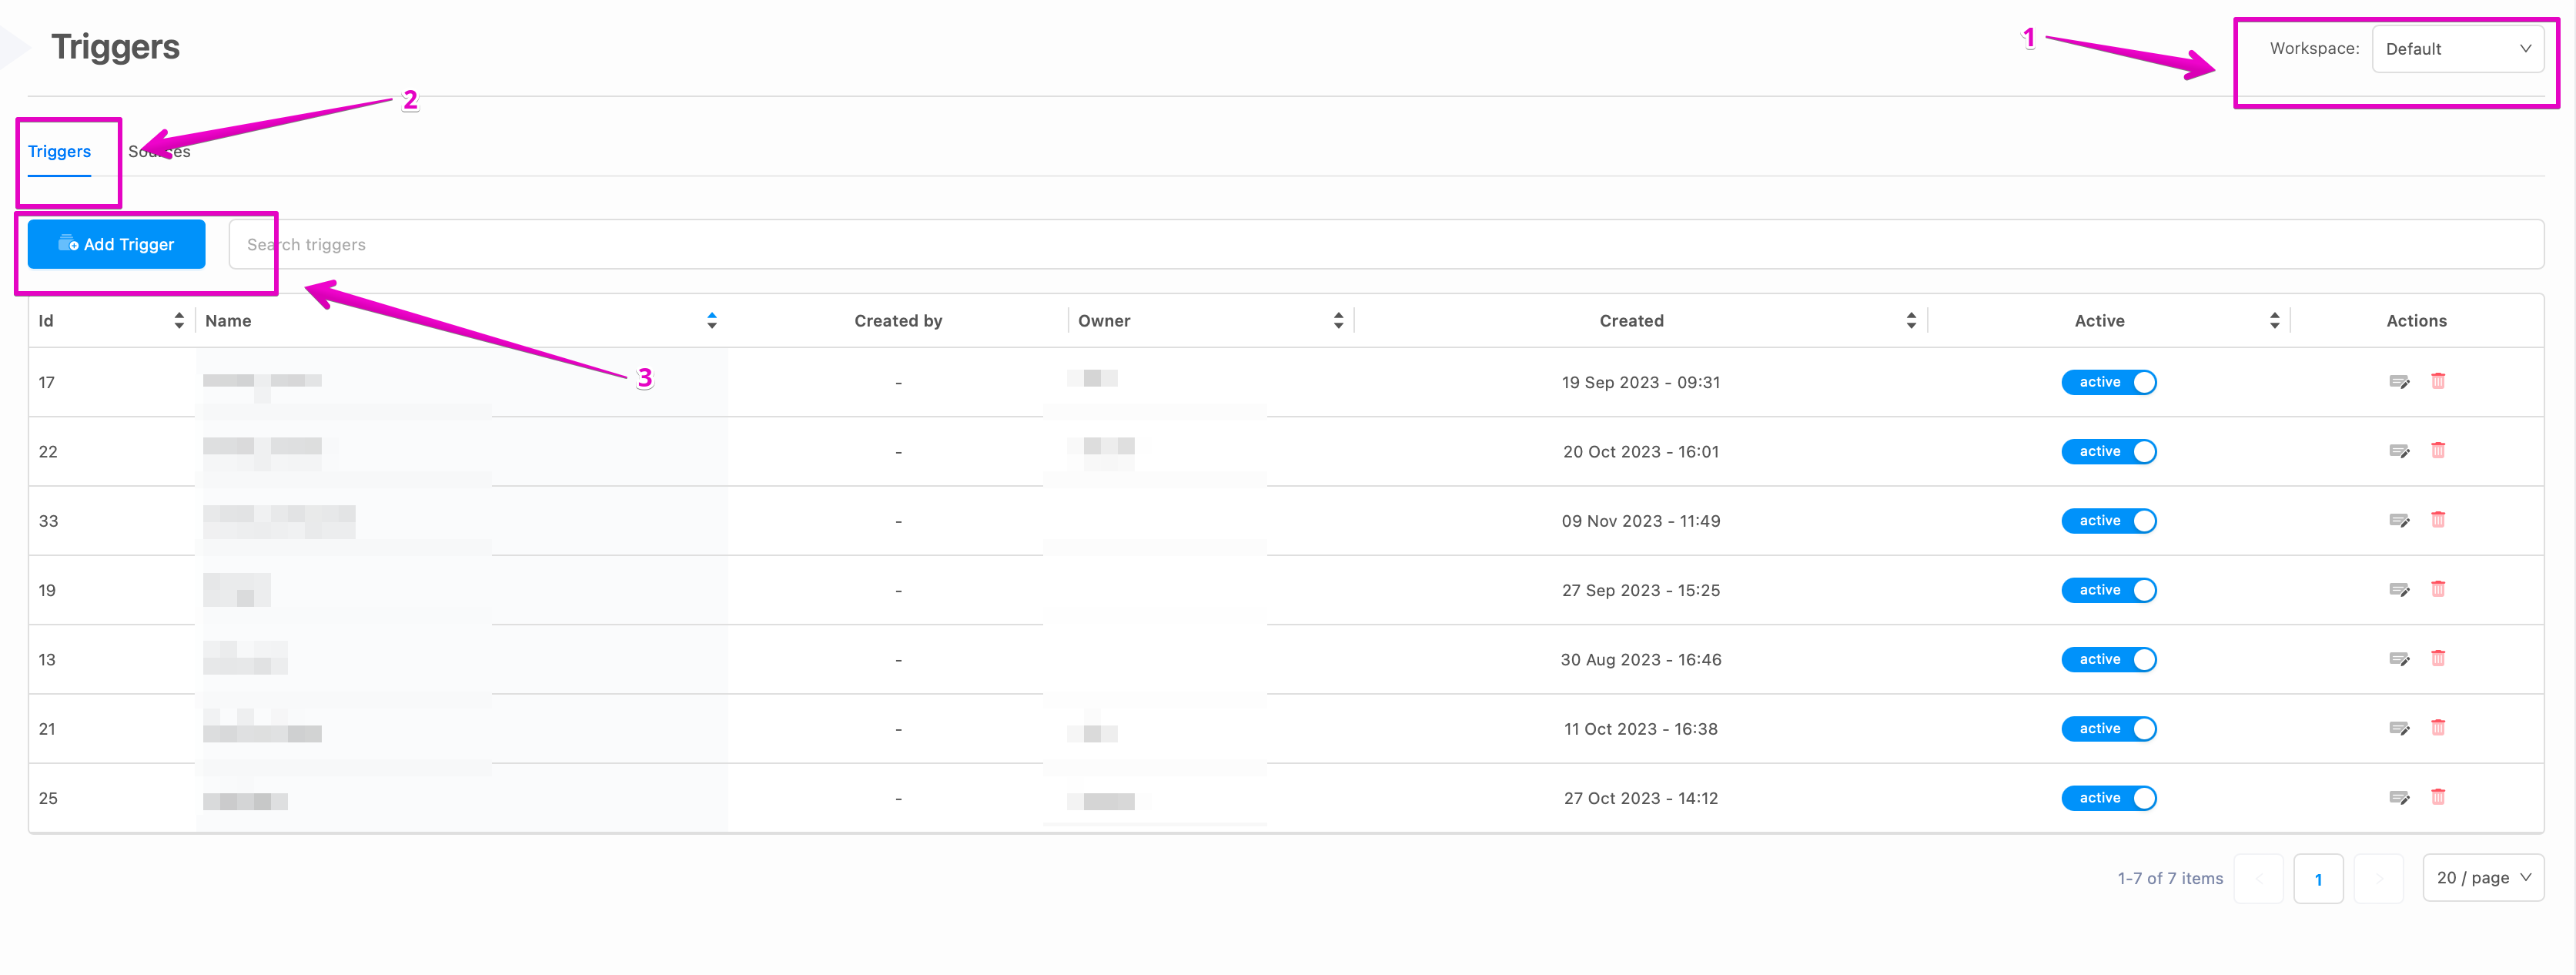This screenshot has width=2576, height=975.
Task: Edit trigger created 30 Aug 2023
Action: pos(2398,659)
